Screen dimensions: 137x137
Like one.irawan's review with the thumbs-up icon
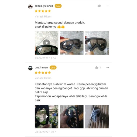(97, 67)
